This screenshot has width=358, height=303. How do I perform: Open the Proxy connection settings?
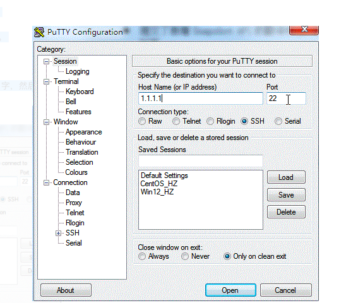pos(74,203)
